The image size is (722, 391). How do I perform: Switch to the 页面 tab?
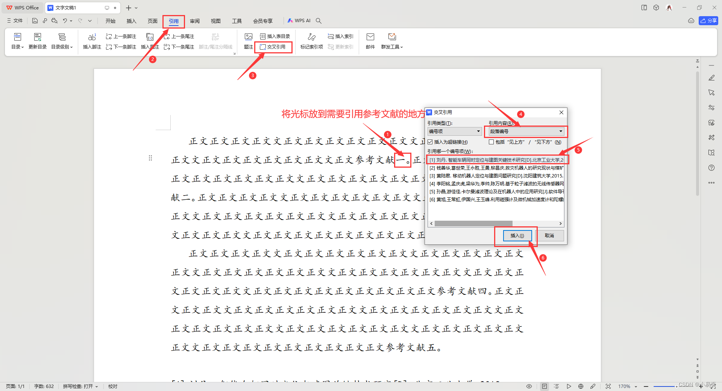[153, 21]
